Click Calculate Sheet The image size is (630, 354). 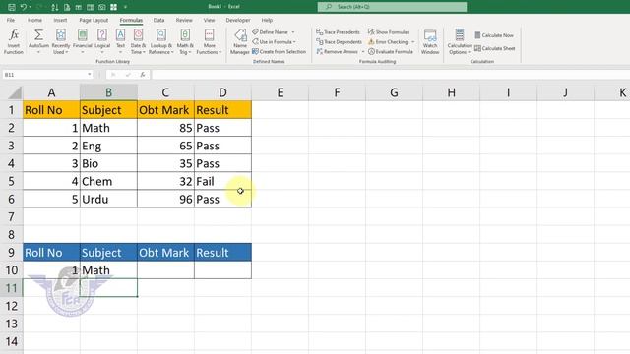coord(494,48)
